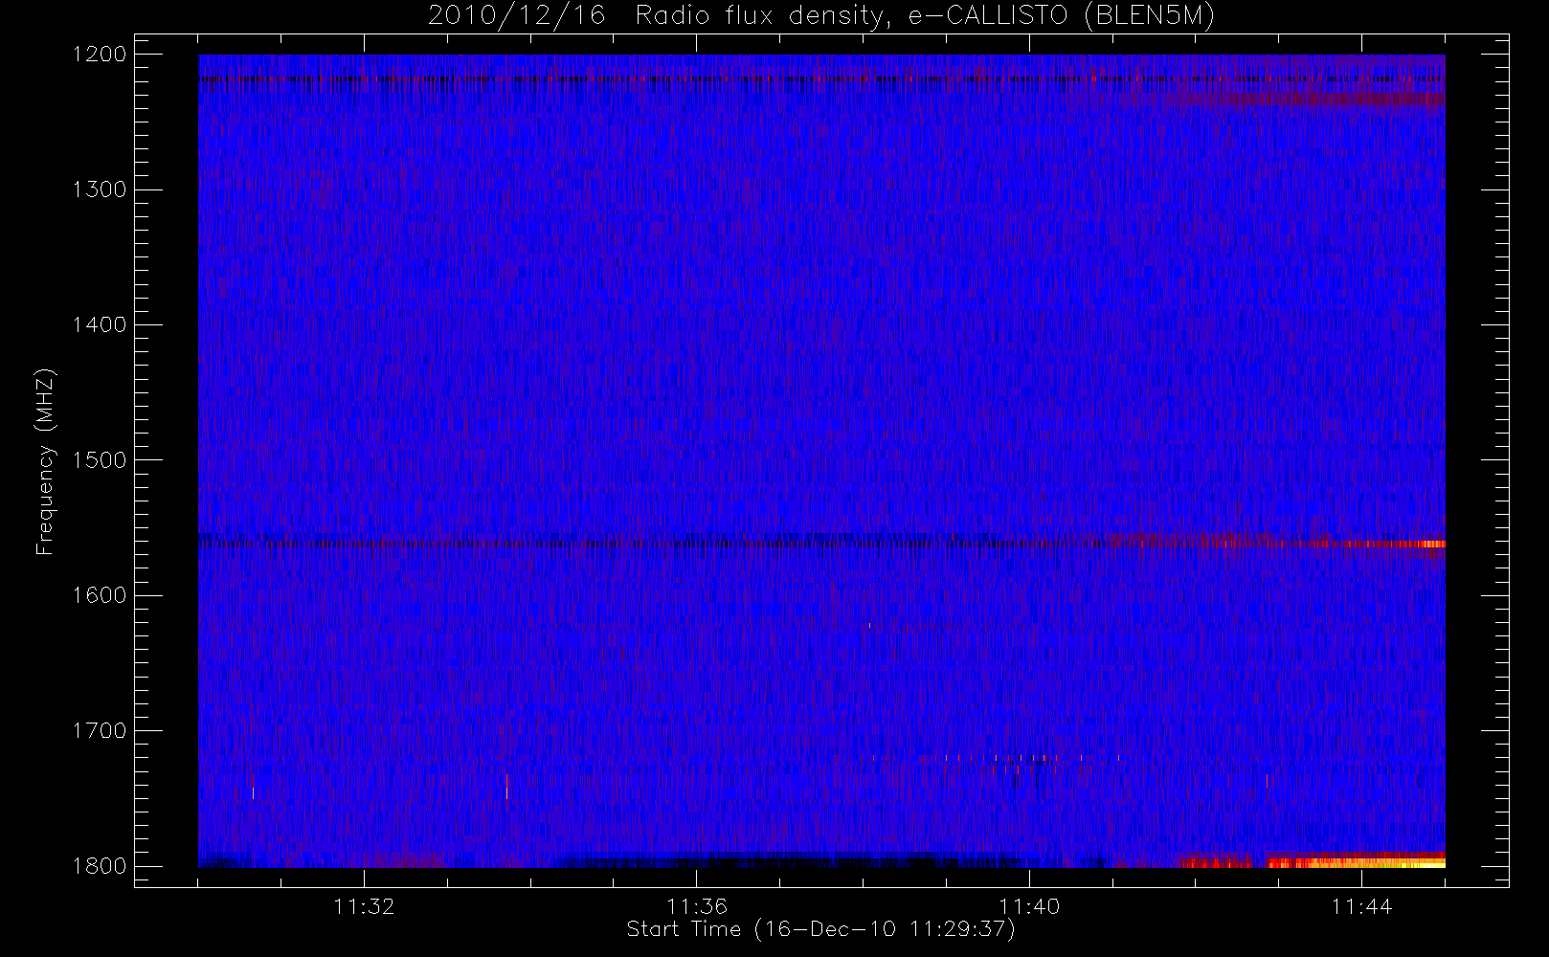The height and width of the screenshot is (957, 1549).
Task: Select the 1200 frequency tick label
Action: [x=100, y=55]
